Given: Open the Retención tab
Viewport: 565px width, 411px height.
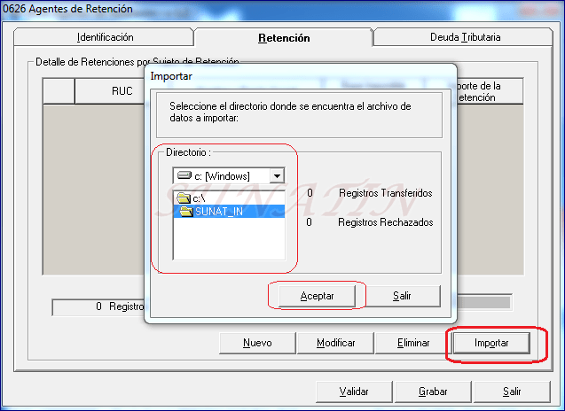Looking at the screenshot, I should coord(284,38).
